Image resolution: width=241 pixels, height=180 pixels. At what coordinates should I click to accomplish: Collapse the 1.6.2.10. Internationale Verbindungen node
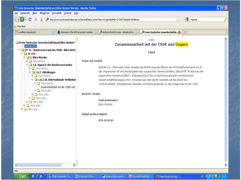32,80
